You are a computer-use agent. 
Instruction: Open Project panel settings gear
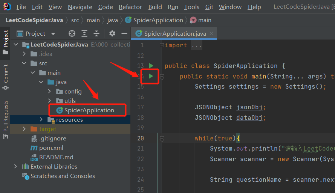pyautogui.click(x=112, y=33)
